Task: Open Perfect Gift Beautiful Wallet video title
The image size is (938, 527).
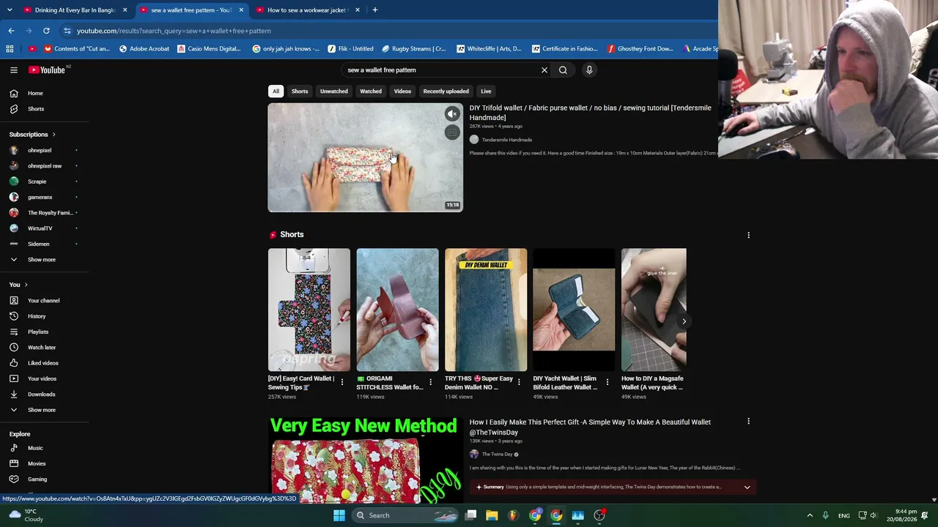Action: coord(591,427)
